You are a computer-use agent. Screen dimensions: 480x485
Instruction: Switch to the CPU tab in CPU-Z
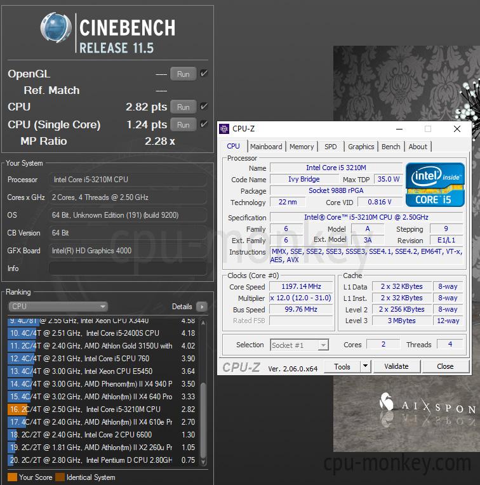(x=233, y=146)
